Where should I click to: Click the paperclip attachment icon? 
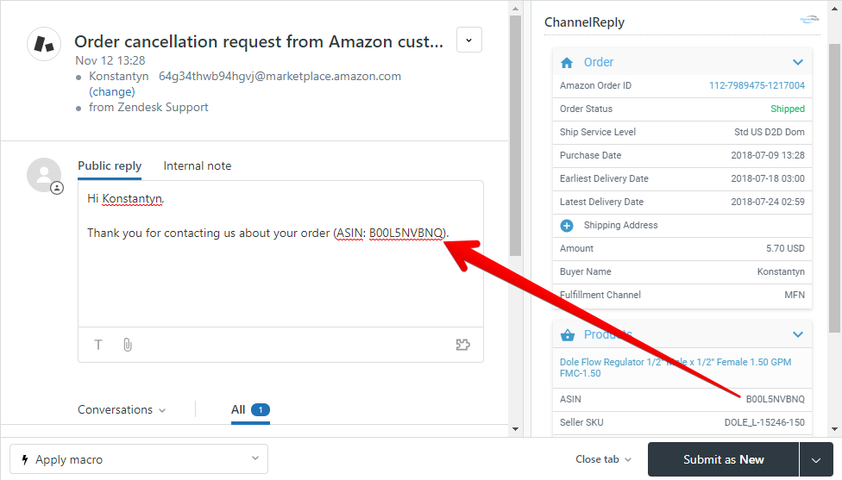point(128,345)
